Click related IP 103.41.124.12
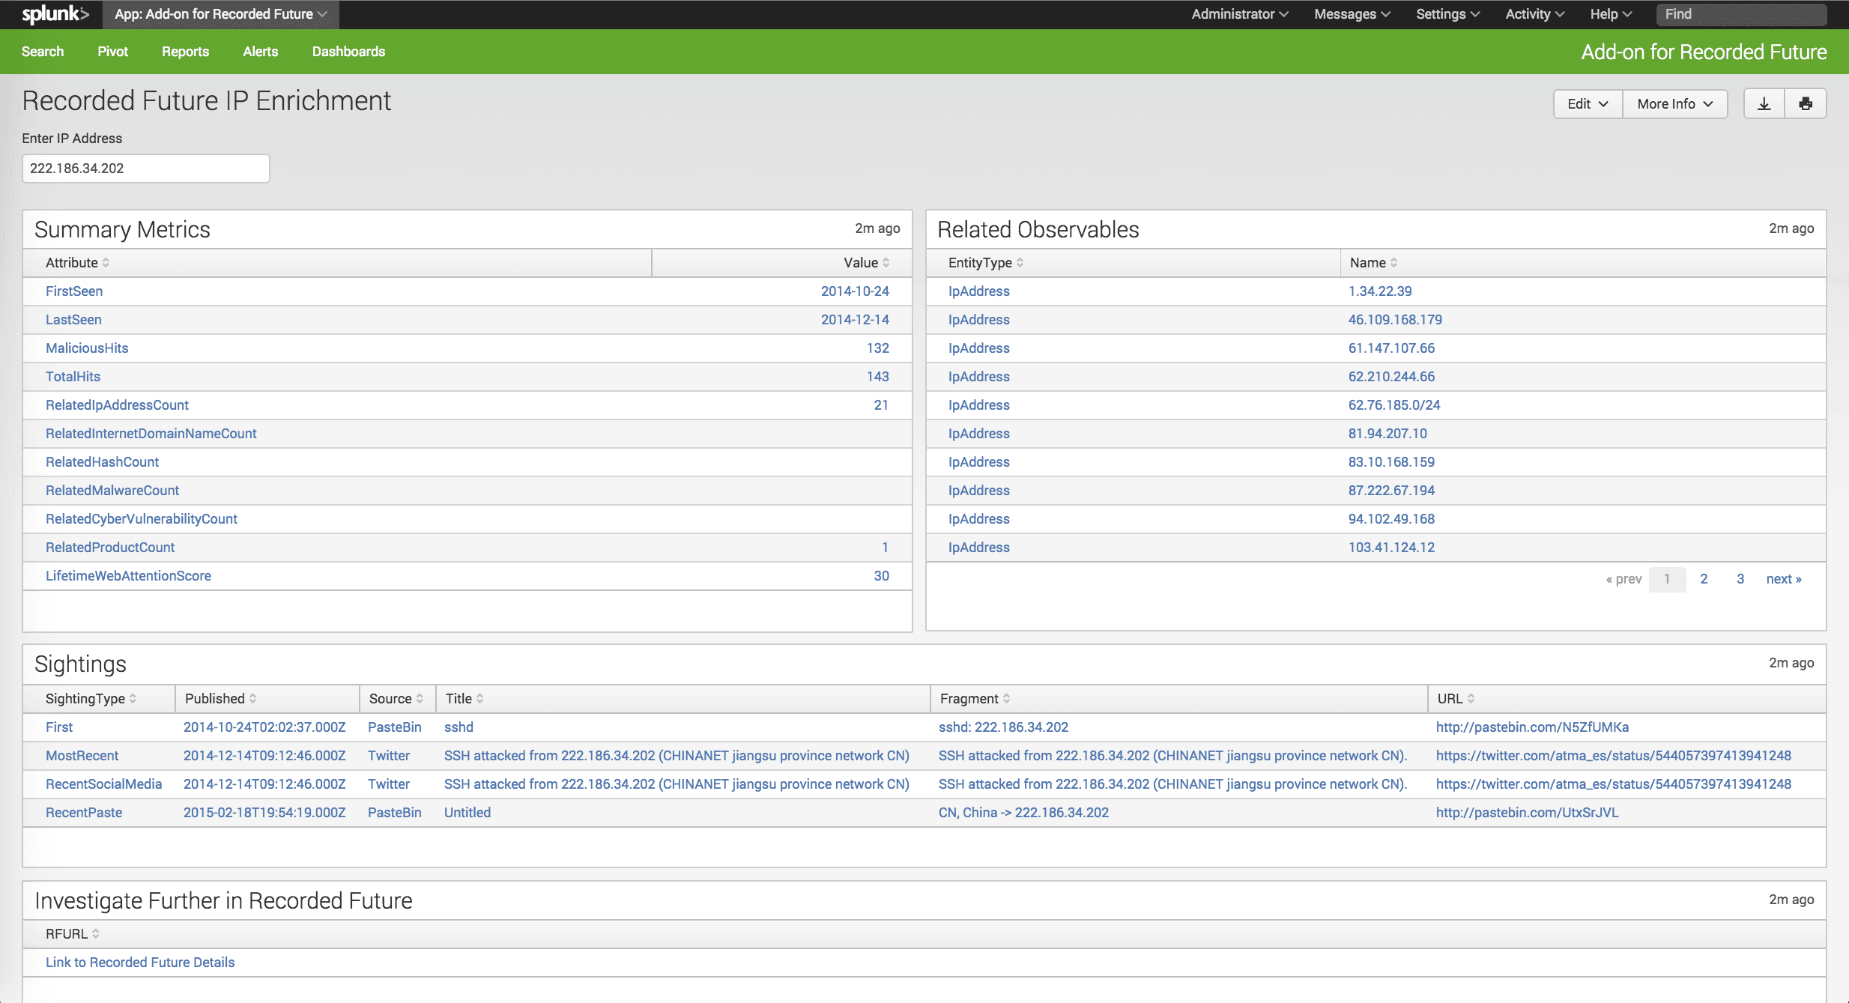The image size is (1849, 1003). click(x=1391, y=548)
